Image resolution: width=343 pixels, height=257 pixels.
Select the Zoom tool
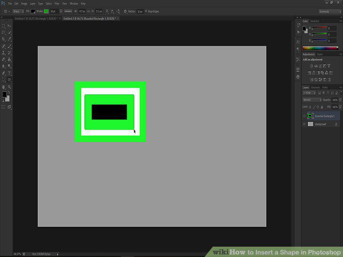(9, 87)
